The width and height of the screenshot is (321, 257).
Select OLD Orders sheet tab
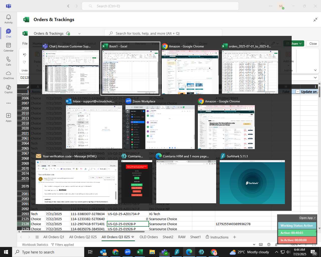149,237
